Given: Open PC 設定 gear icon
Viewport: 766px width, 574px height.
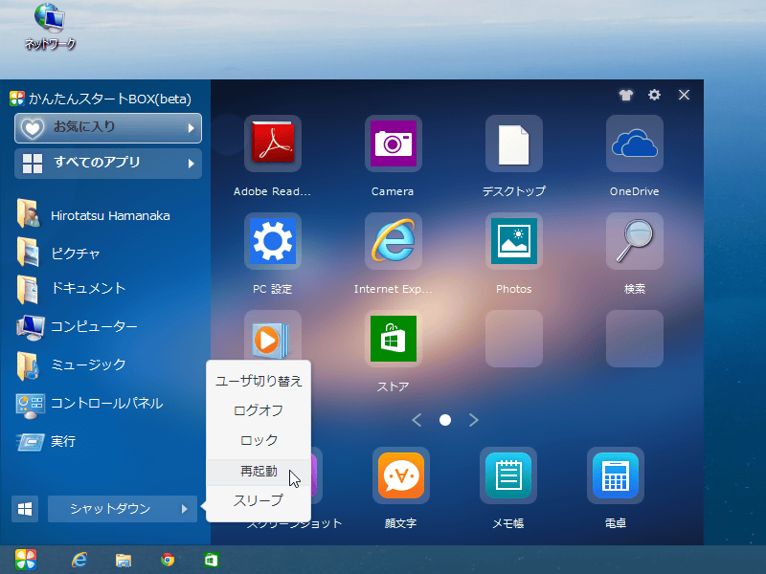Looking at the screenshot, I should (273, 241).
